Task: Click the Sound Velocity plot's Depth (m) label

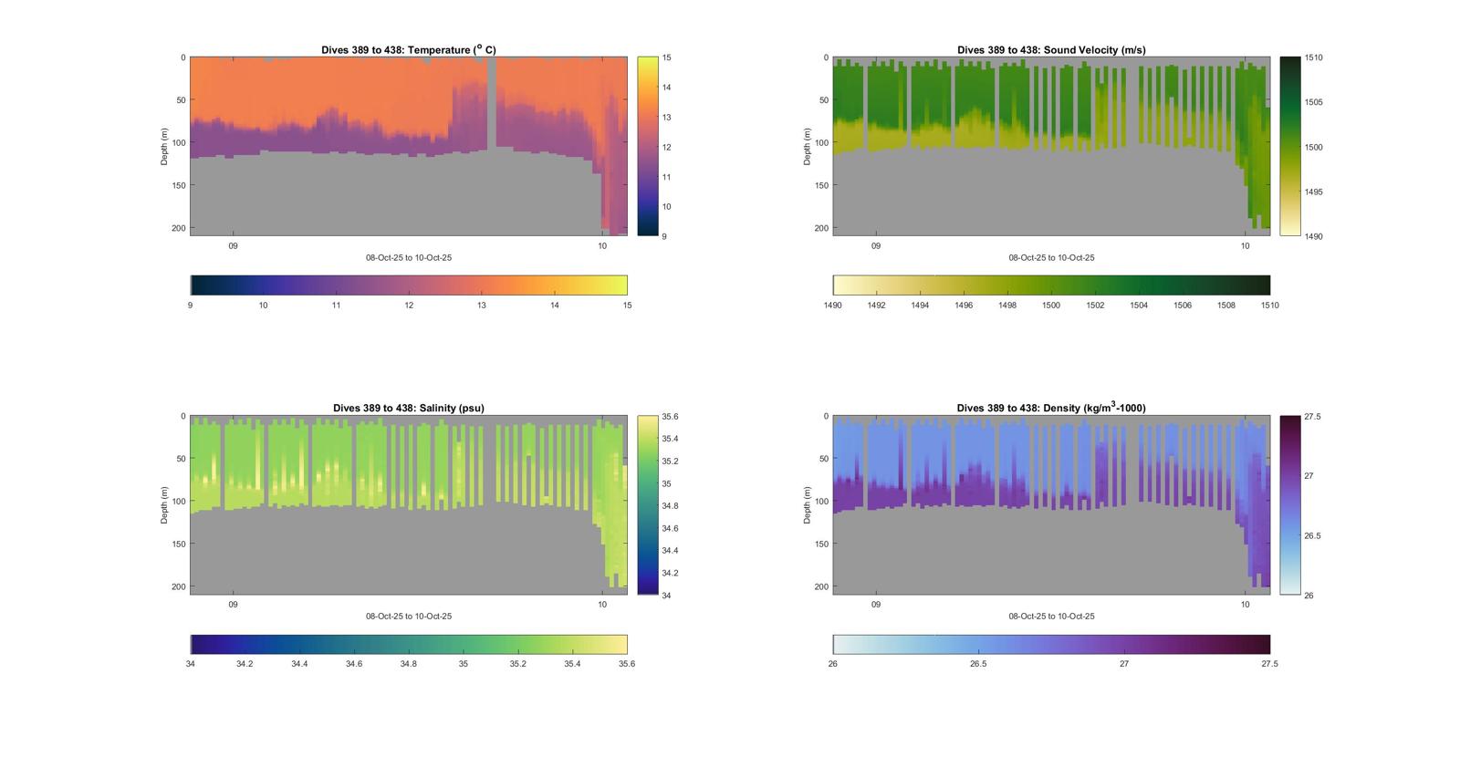Action: [808, 146]
